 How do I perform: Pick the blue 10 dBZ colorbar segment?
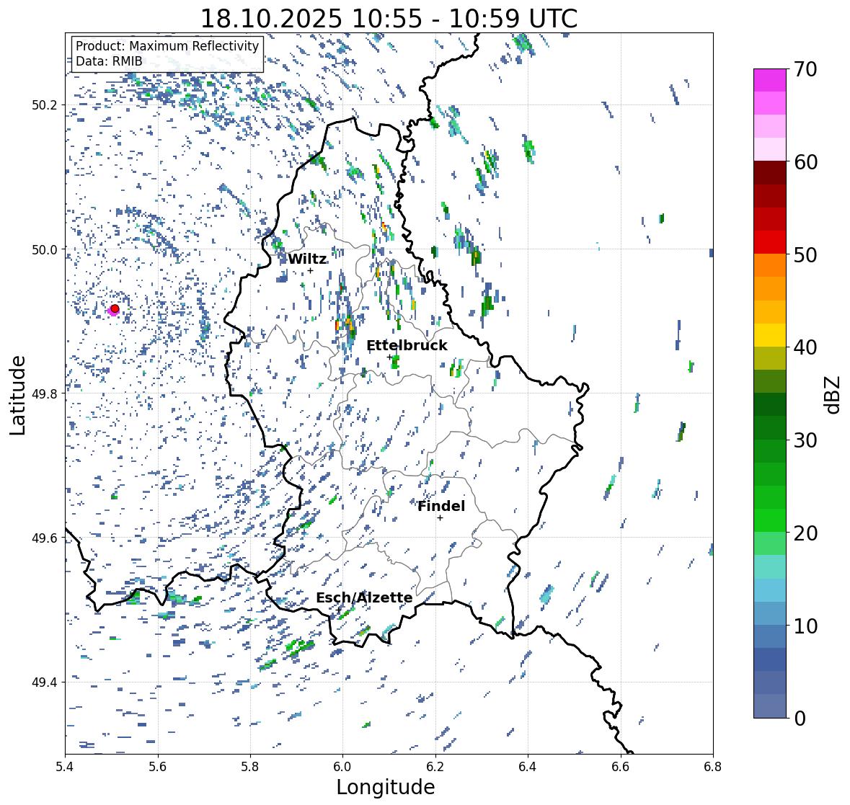770,613
